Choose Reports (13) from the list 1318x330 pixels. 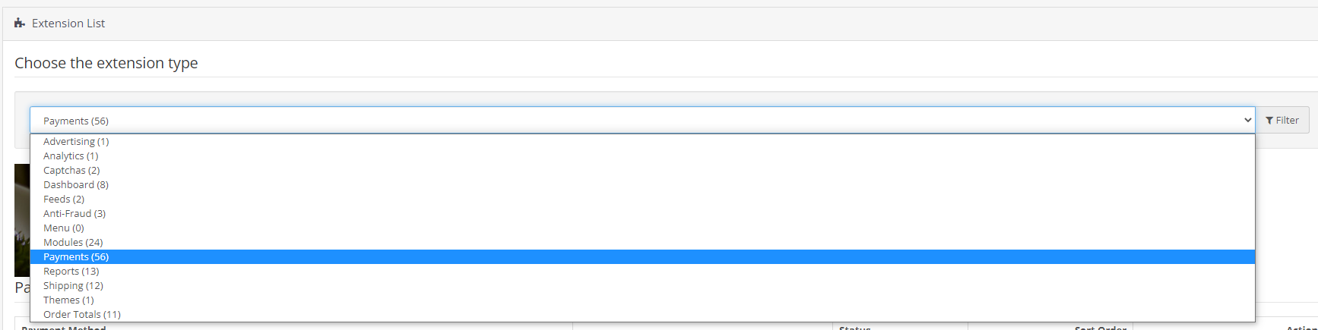coord(71,272)
